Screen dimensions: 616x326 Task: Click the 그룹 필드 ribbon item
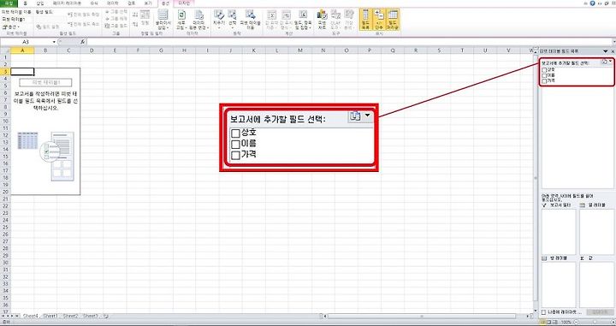(116, 25)
